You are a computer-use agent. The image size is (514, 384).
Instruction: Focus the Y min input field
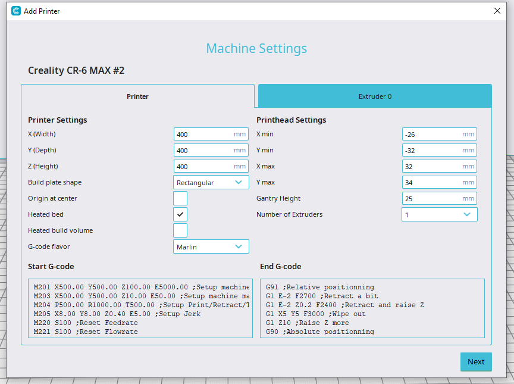click(x=439, y=150)
